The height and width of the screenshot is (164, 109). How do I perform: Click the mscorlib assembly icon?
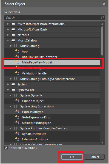pos(13,35)
